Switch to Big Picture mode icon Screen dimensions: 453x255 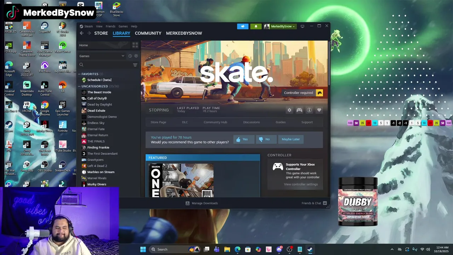(x=302, y=26)
